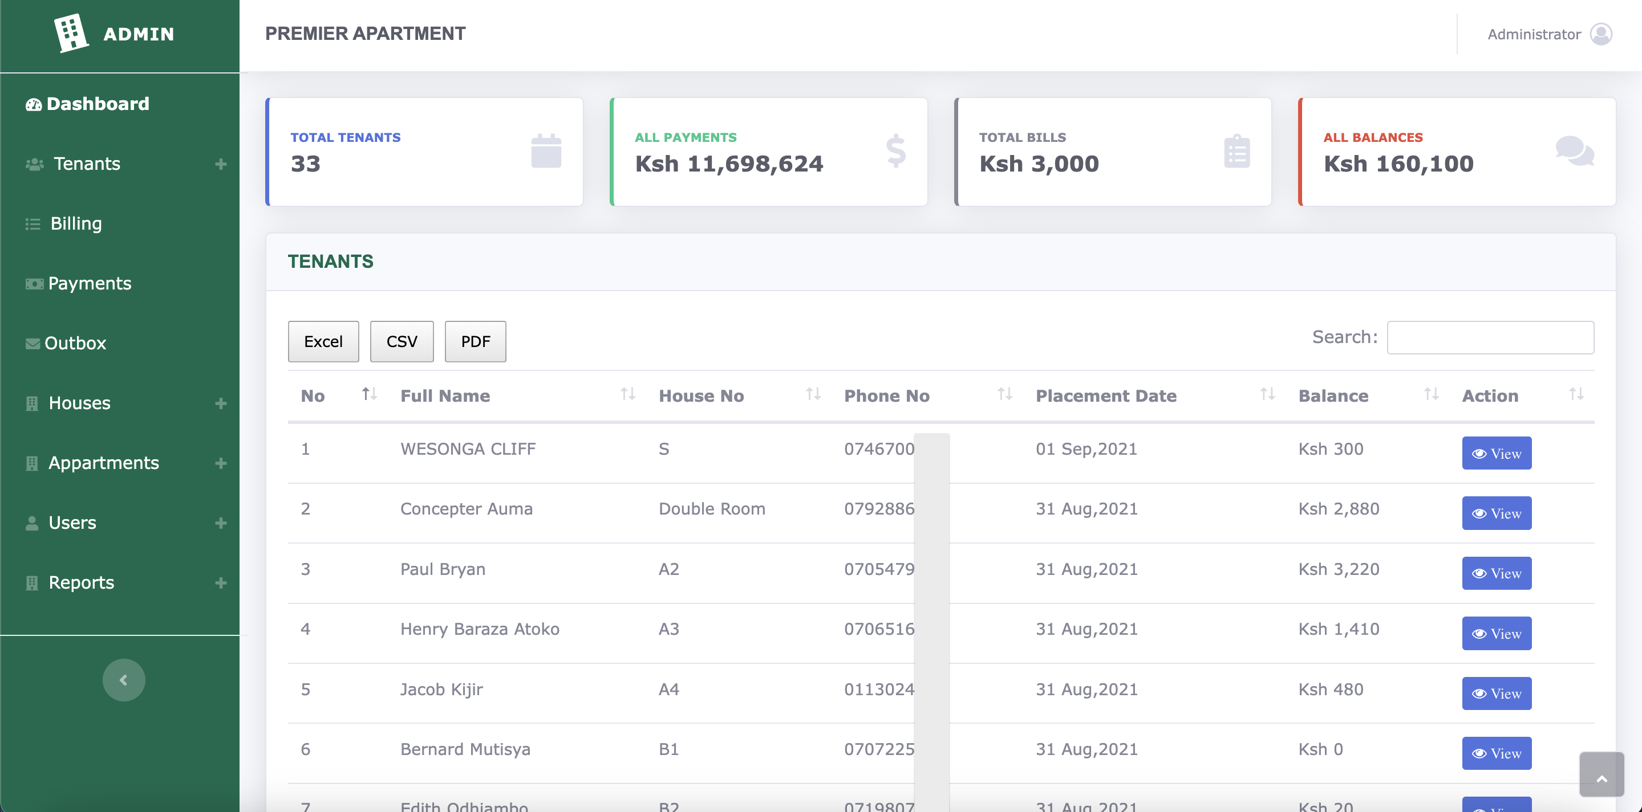Open Outbox via the envelope icon
This screenshot has width=1642, height=812.
pos(32,343)
